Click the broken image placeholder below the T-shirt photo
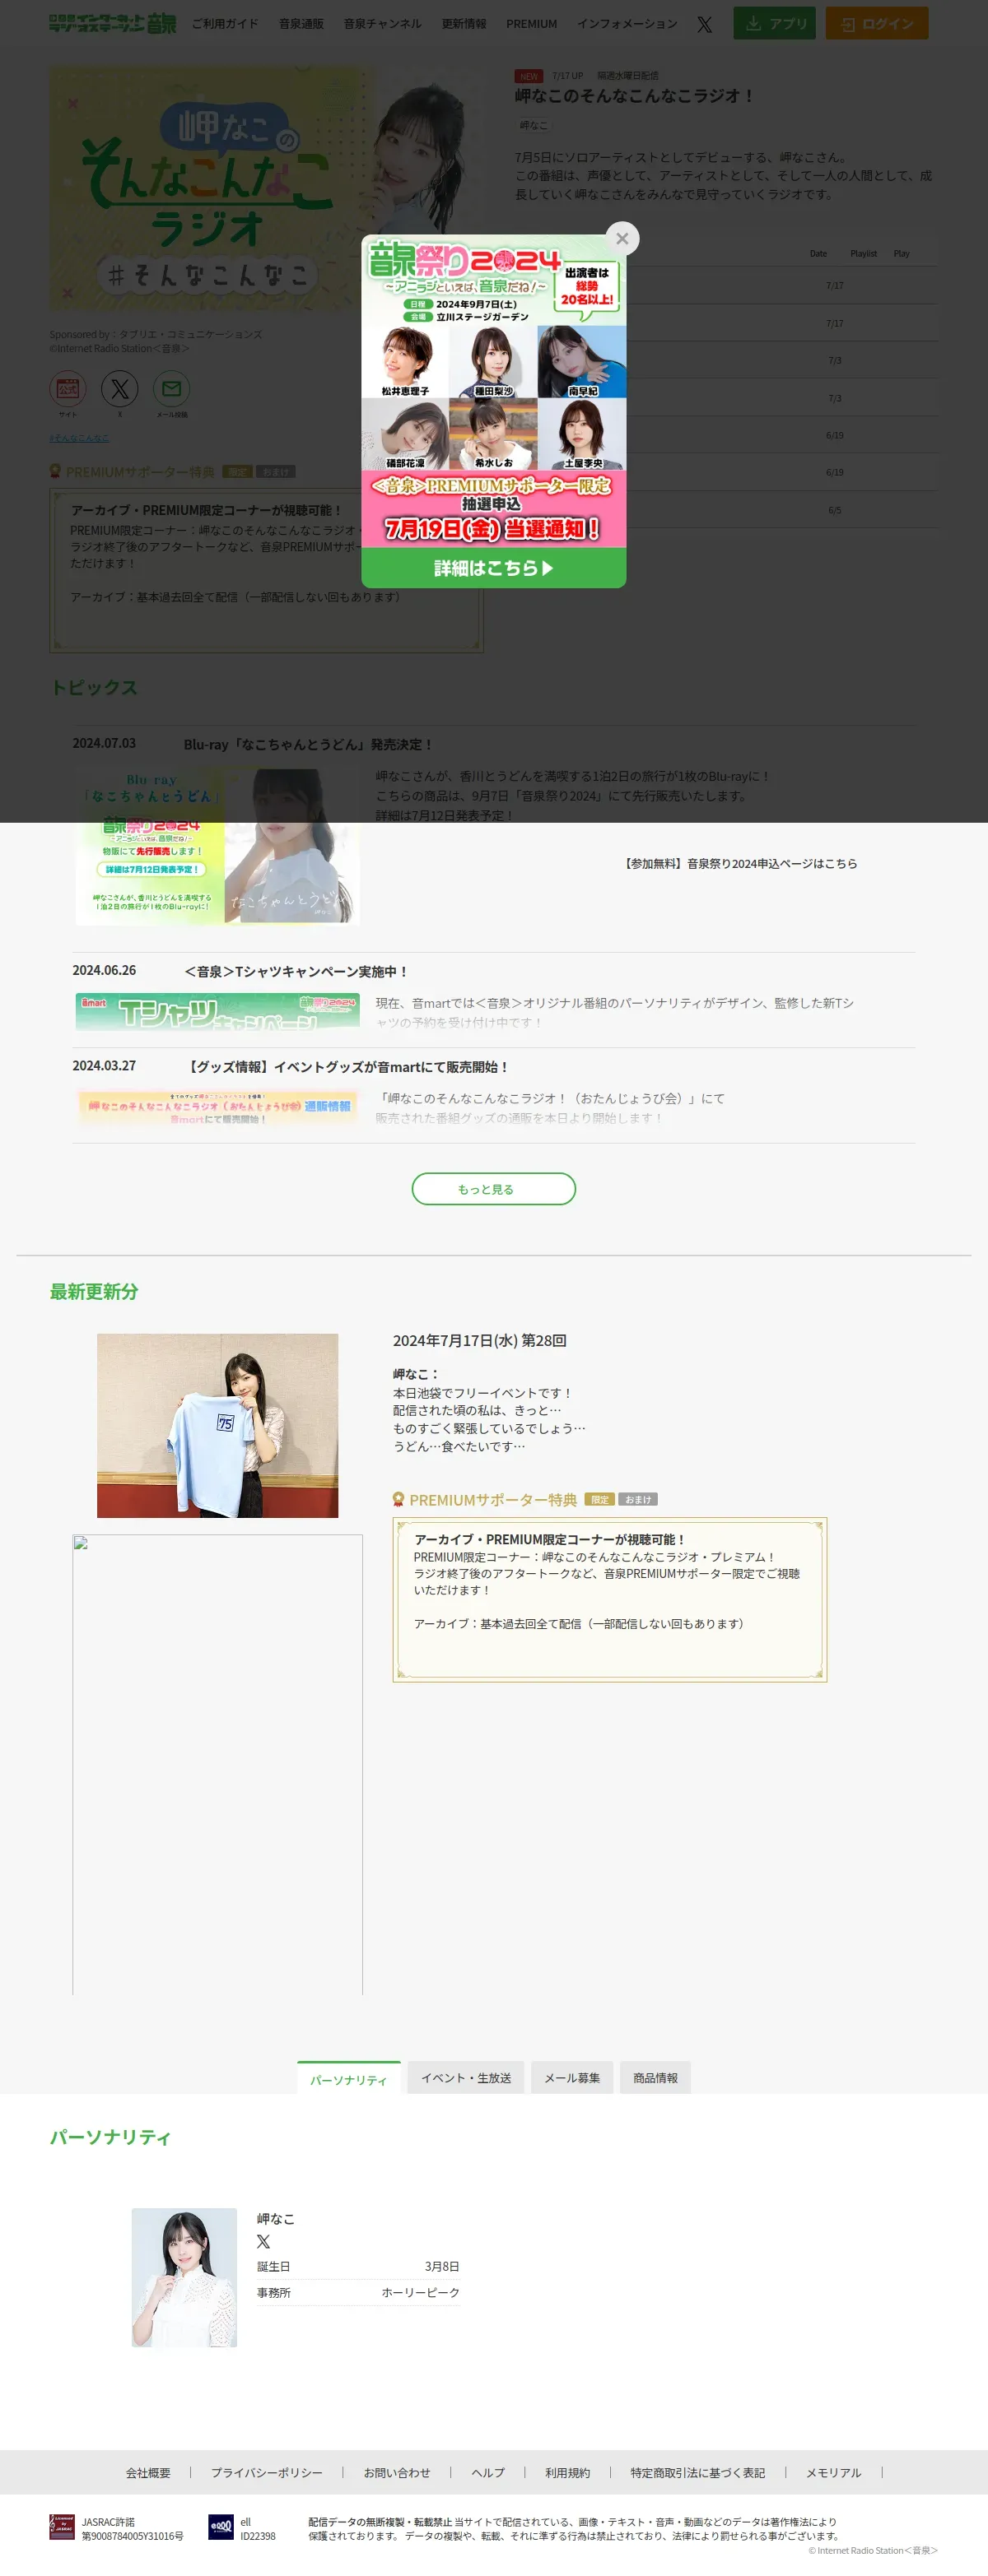The image size is (988, 2576). click(217, 1764)
